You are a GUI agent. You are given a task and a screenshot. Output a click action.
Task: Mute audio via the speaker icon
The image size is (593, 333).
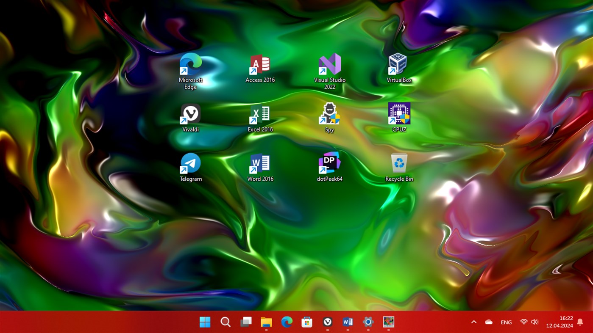pos(535,322)
